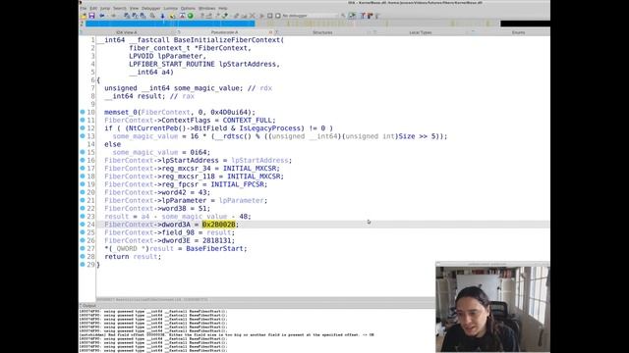629x353 pixels.
Task: Click 2818131 value on line 26
Action: [216, 240]
